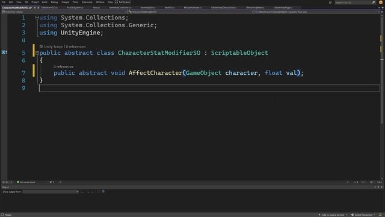Switch to the UIInventoryPage.cs tab
Screen dimensions: 385x217
pos(283,8)
